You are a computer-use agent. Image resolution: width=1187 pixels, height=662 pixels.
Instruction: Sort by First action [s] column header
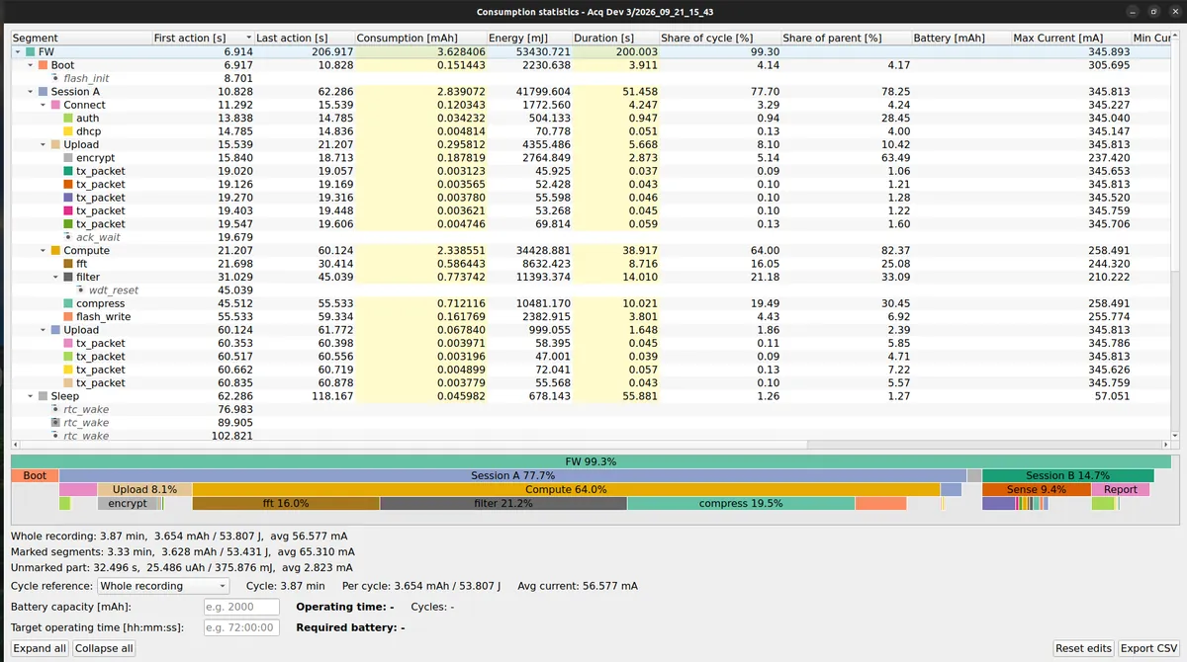coord(203,38)
